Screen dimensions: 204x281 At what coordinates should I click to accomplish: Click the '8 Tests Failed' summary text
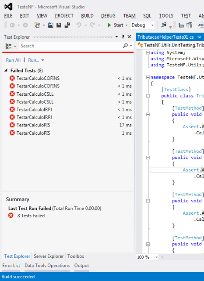click(x=31, y=216)
